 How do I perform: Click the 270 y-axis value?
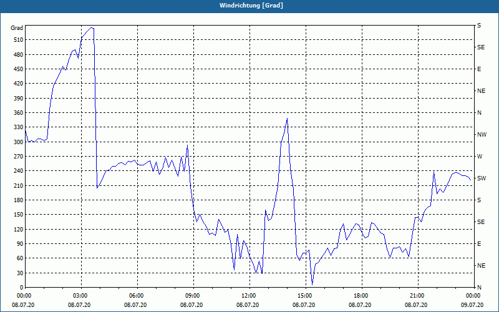tap(19, 157)
